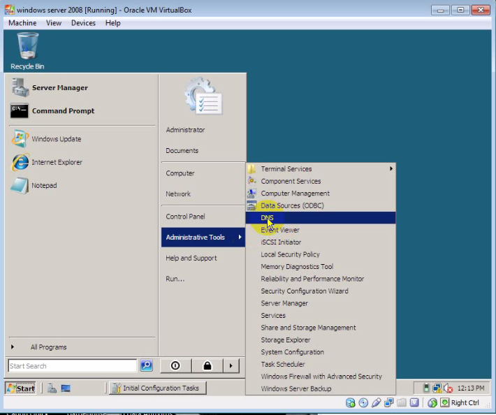Click the Start button on the taskbar
This screenshot has height=415, width=496.
[x=20, y=388]
